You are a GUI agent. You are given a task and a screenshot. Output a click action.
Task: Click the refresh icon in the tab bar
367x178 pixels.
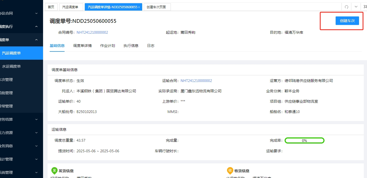346,7
